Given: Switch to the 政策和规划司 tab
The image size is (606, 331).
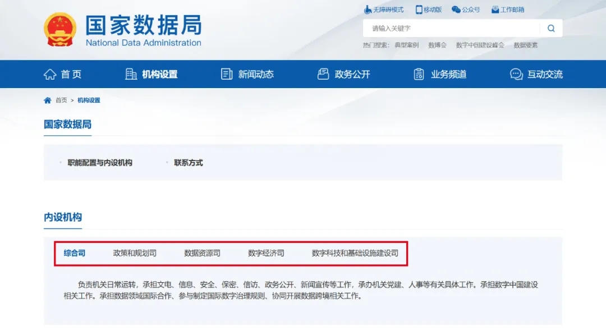Looking at the screenshot, I should coord(135,254).
